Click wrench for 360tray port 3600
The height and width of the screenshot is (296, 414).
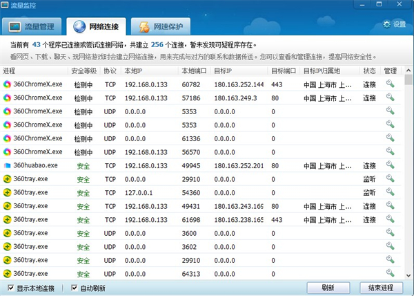(x=390, y=233)
